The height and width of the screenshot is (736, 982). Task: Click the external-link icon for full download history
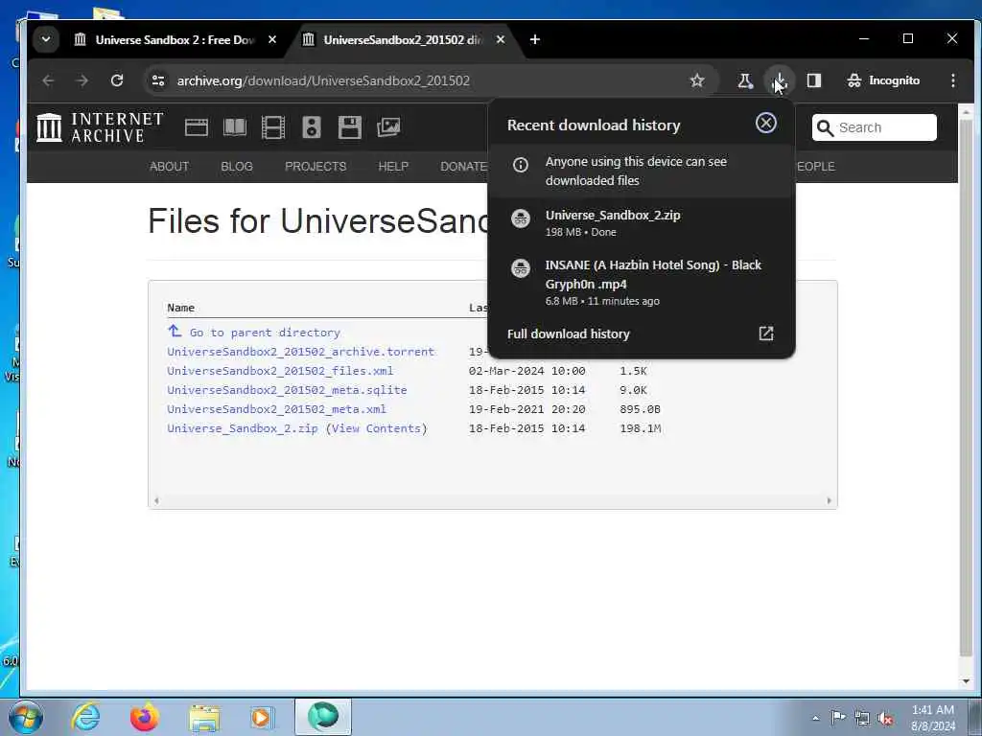(x=766, y=333)
